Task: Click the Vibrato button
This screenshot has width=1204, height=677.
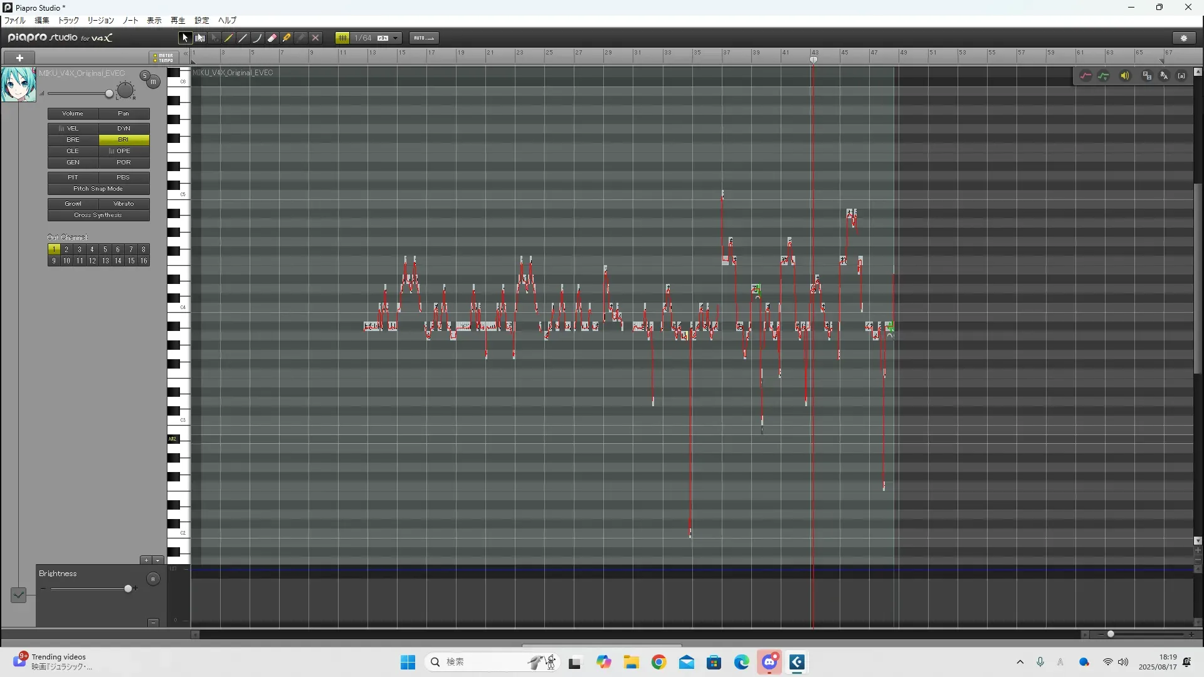Action: click(124, 204)
